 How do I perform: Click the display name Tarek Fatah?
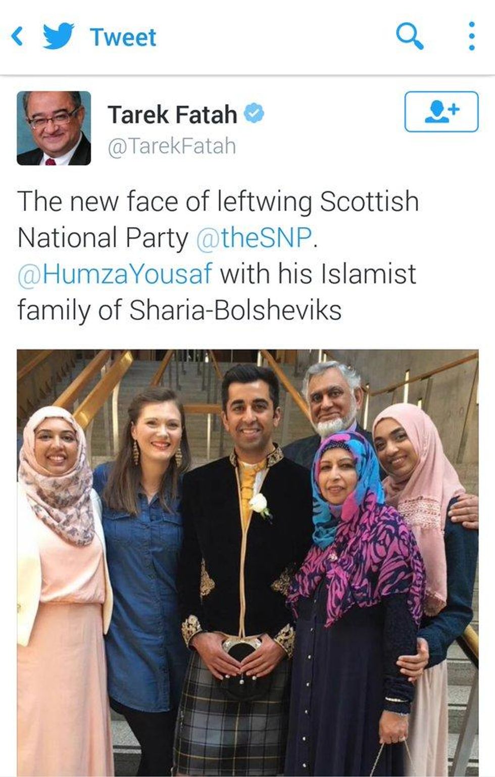tap(172, 114)
